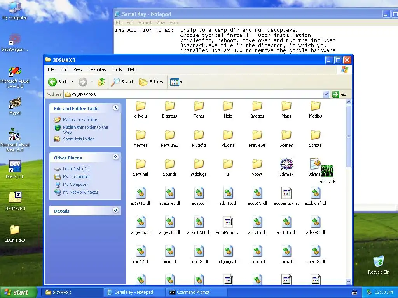Open the View menu in Explorer
The height and width of the screenshot is (298, 398).
78,69
